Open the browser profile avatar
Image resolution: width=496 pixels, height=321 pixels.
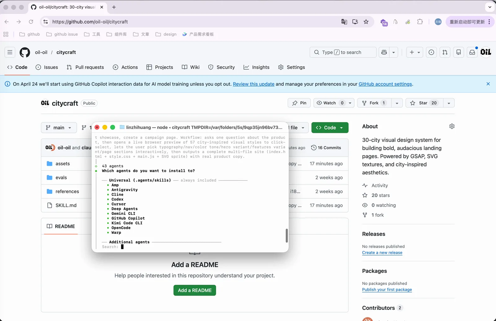pos(438,22)
